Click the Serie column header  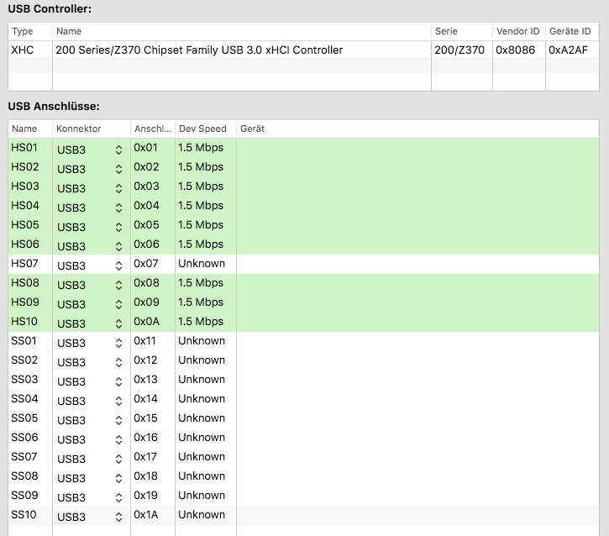462,31
